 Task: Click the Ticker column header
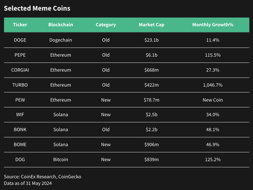[x=20, y=25]
